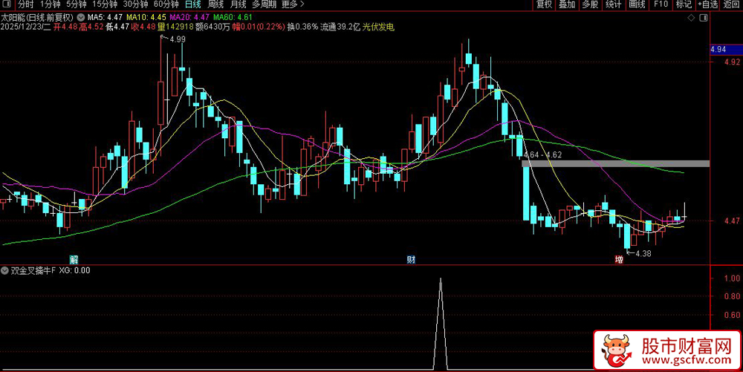Click the 1.00 indicator axis label
The width and height of the screenshot is (743, 372).
coord(733,278)
